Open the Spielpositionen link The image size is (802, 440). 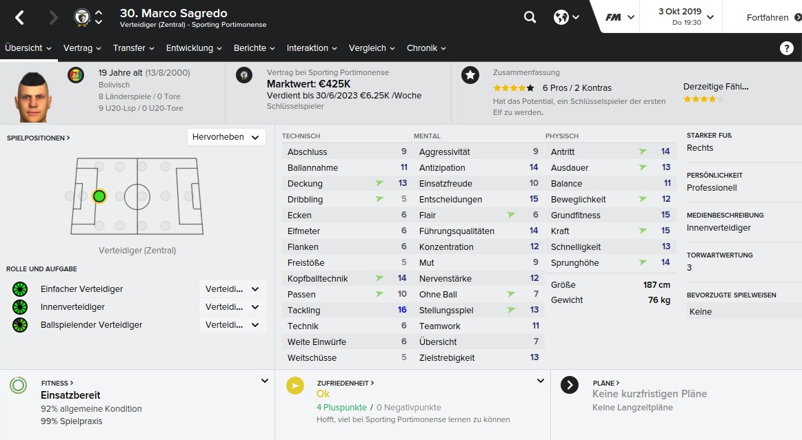[39, 138]
